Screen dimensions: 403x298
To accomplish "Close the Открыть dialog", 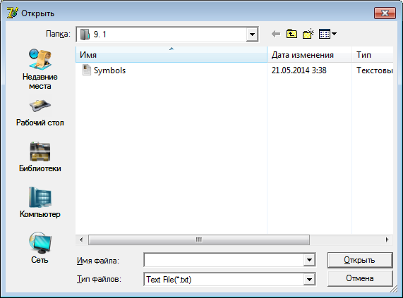I will (385, 13).
